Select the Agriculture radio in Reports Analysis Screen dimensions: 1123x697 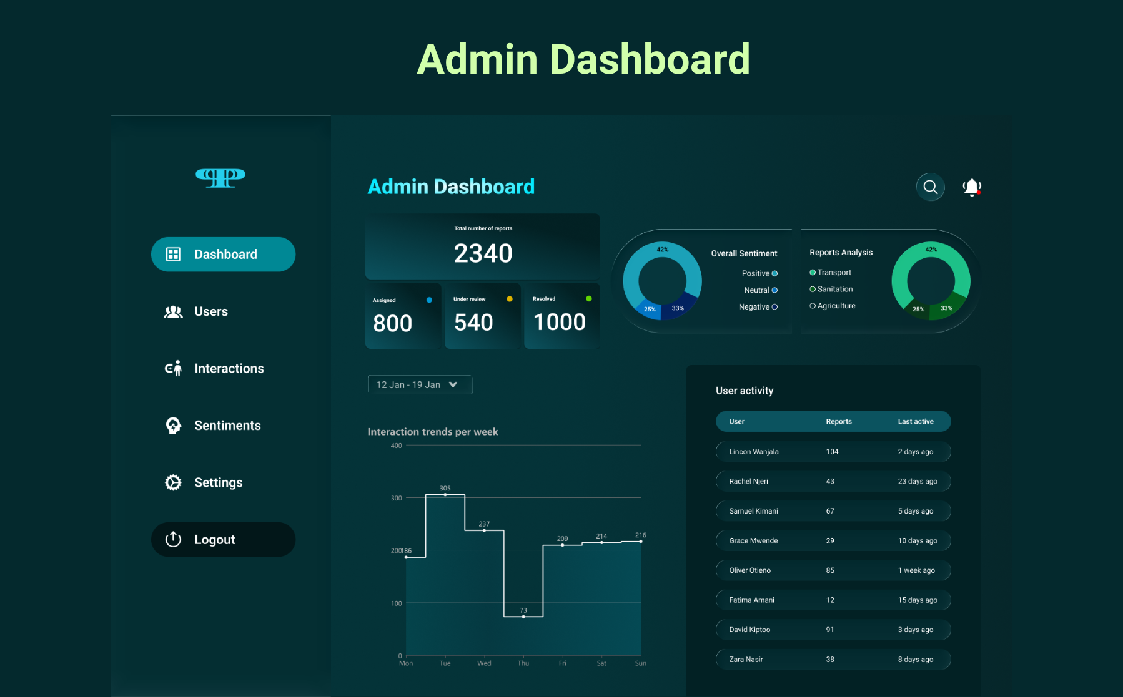click(811, 305)
